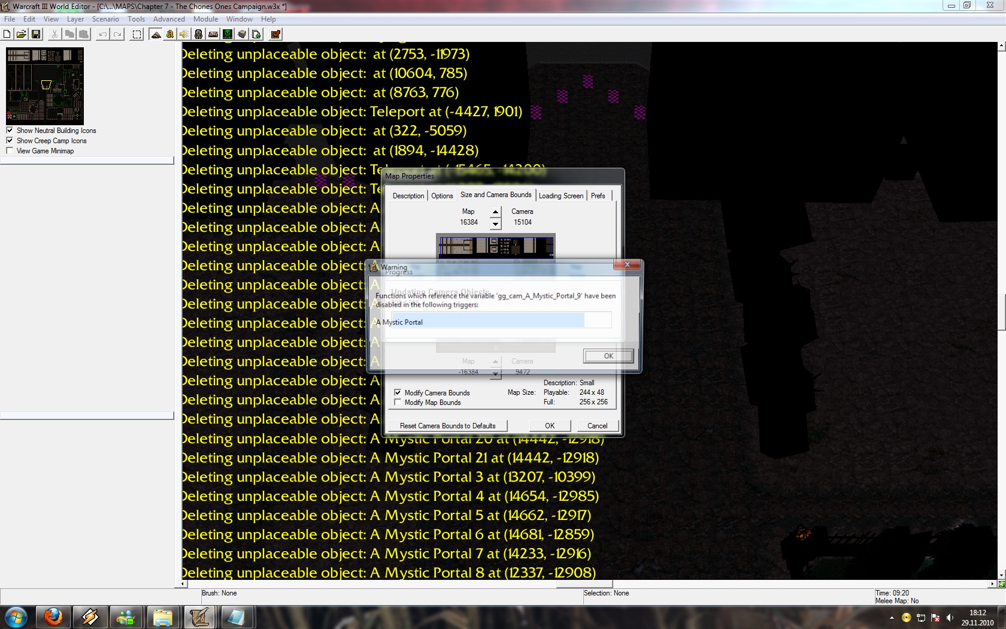Open the Import Manager icon
Image resolution: width=1006 pixels, height=629 pixels.
(x=256, y=34)
